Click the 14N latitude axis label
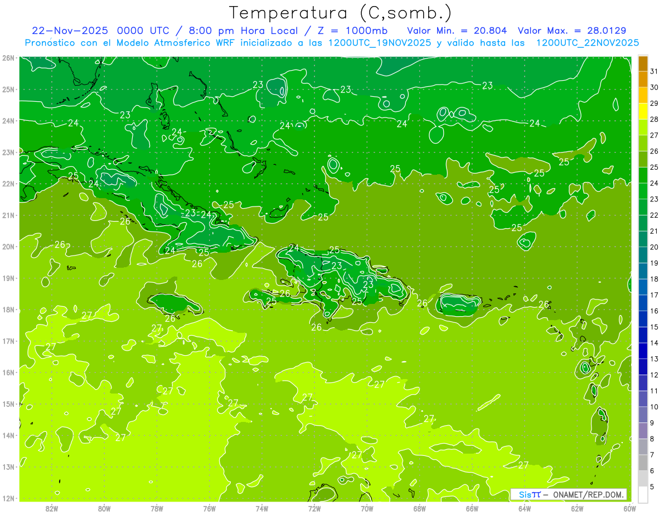Screen dimensions: 669x516 pyautogui.click(x=8, y=435)
